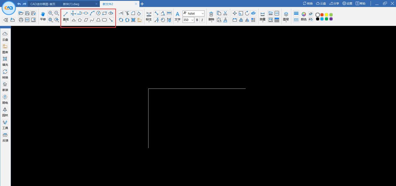Pick the yellow color swatch
The image size is (396, 186).
tap(326, 15)
